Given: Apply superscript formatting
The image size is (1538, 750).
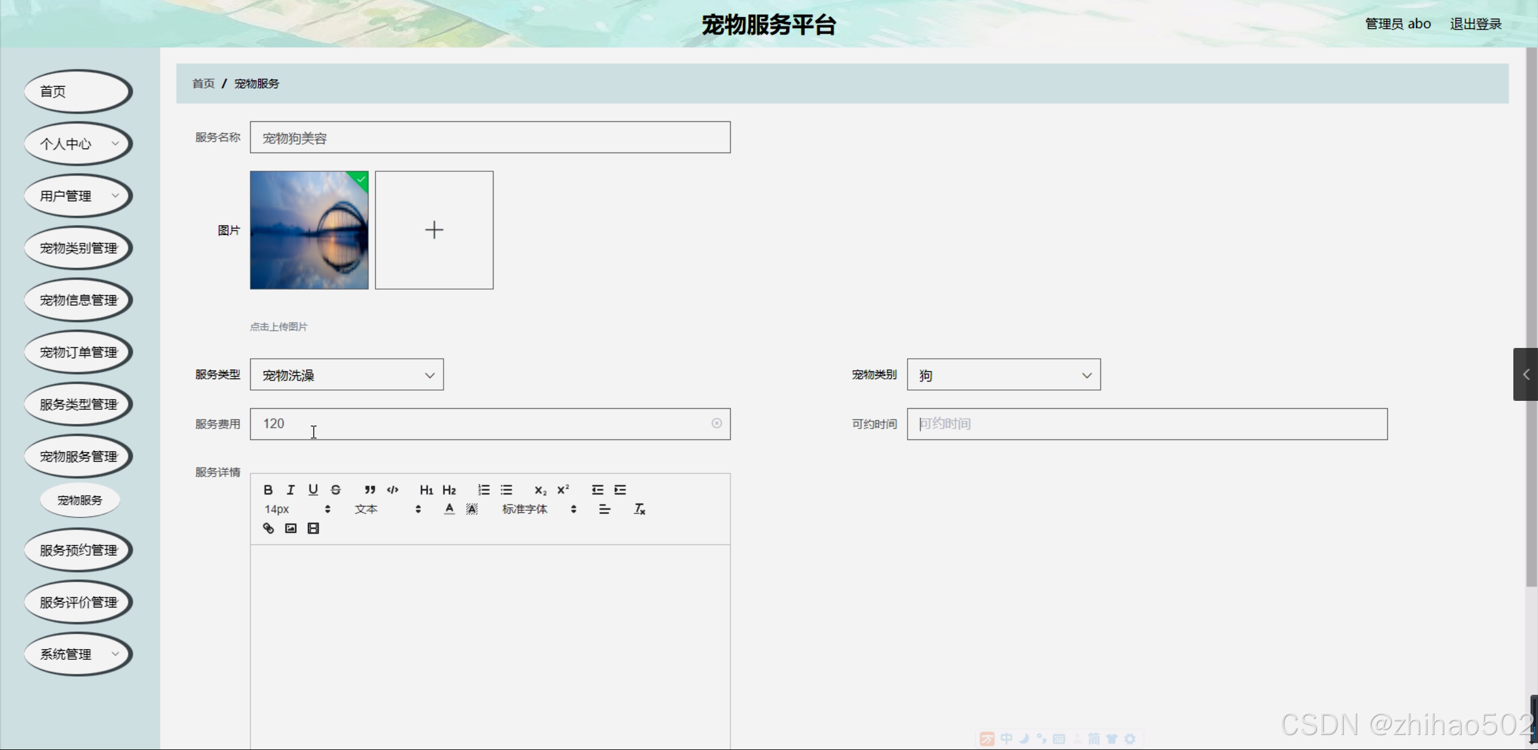Looking at the screenshot, I should (563, 490).
